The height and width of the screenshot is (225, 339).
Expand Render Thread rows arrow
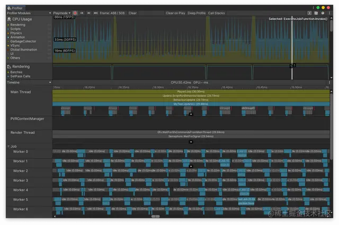(x=191, y=142)
